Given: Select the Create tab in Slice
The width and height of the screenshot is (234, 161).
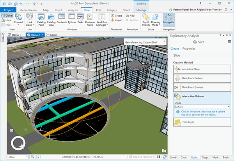Looking at the screenshot, I should (x=175, y=48).
